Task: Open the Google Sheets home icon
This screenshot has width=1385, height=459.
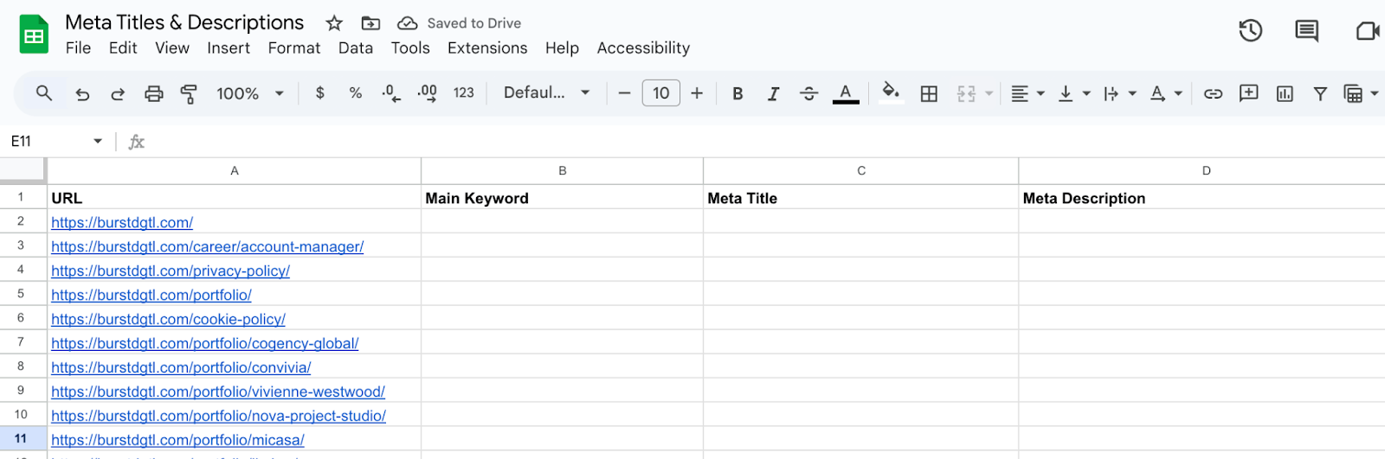Action: (x=34, y=35)
